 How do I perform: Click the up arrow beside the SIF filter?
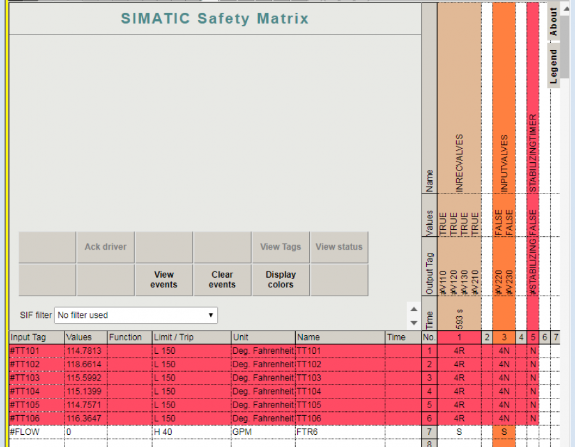coord(413,309)
